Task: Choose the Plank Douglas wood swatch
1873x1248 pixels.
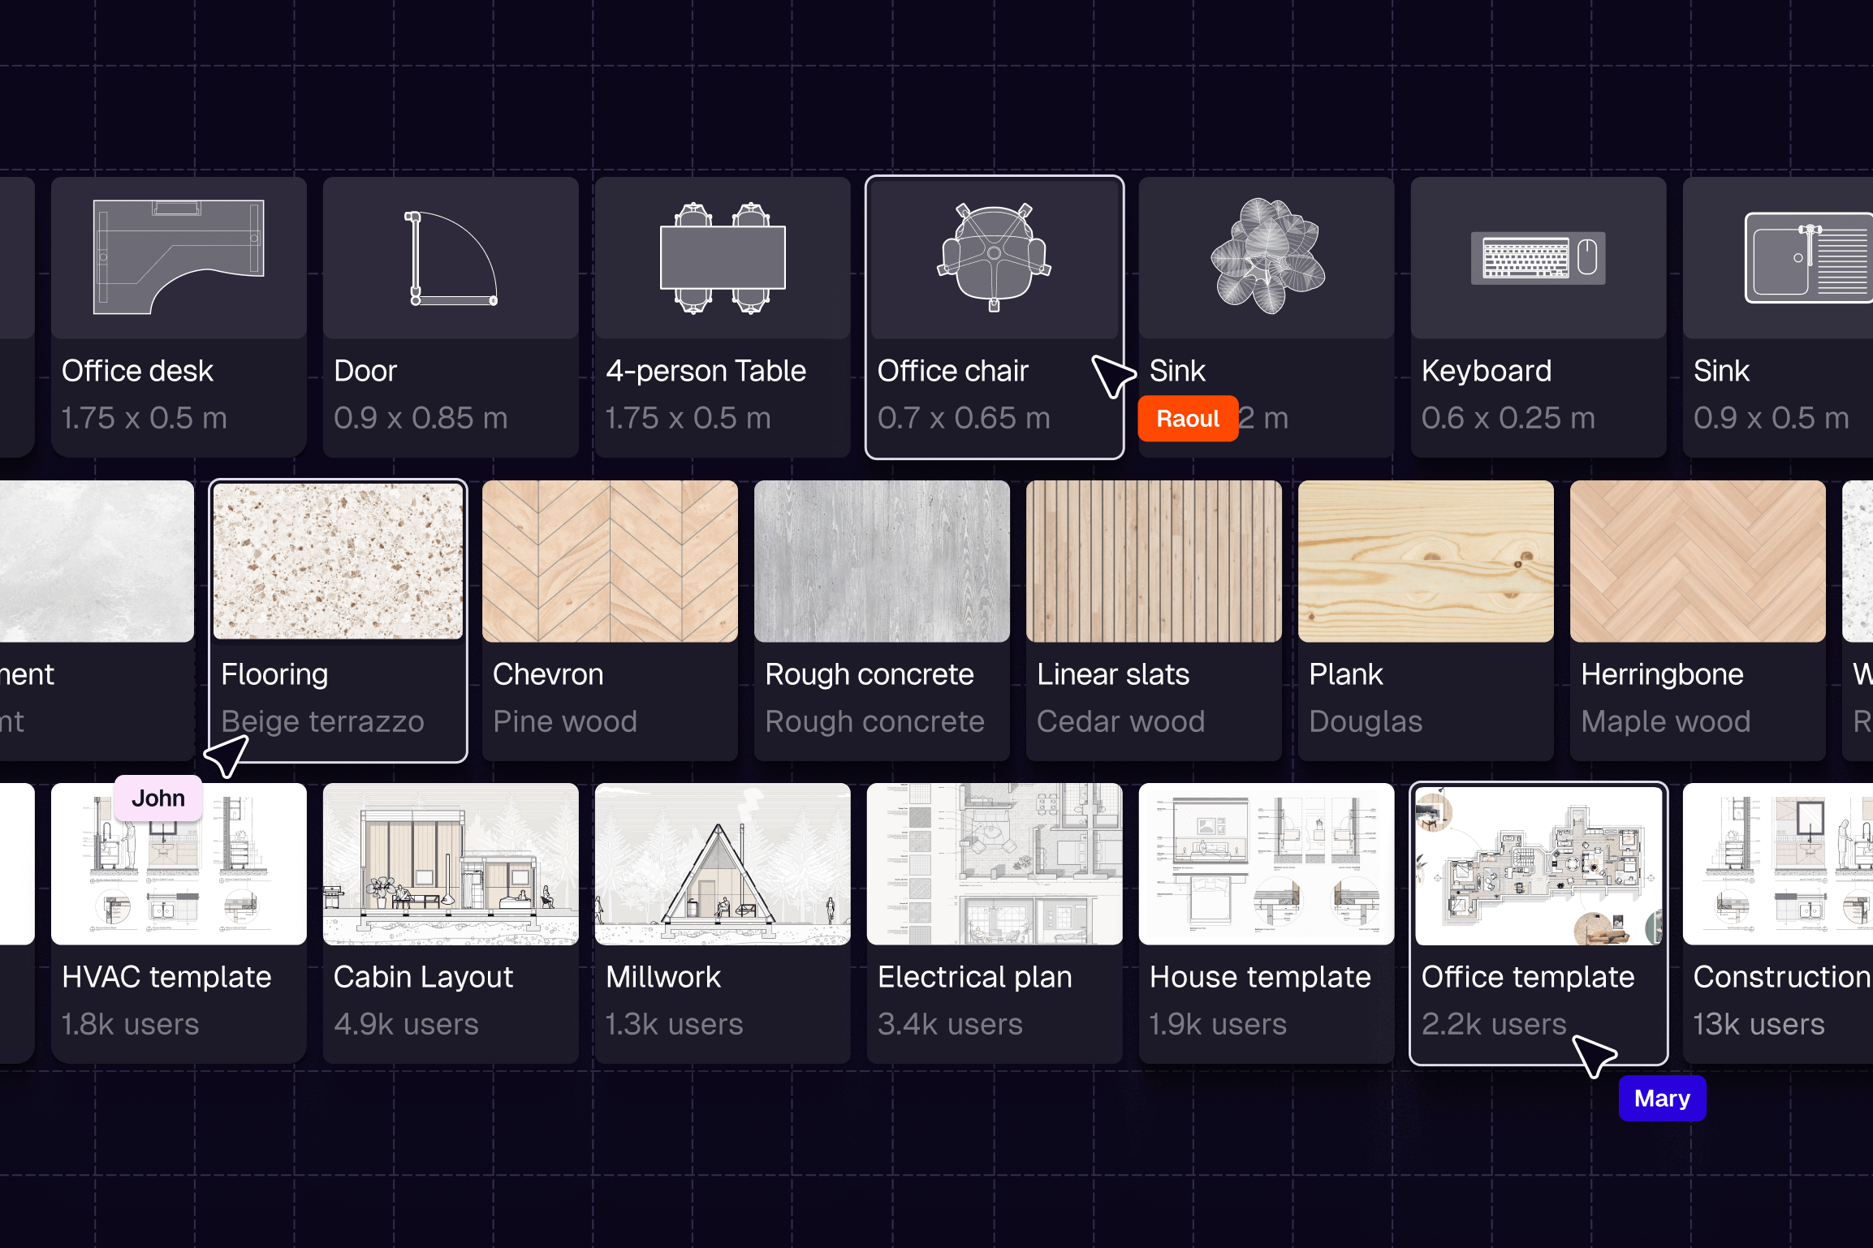Action: coord(1426,562)
